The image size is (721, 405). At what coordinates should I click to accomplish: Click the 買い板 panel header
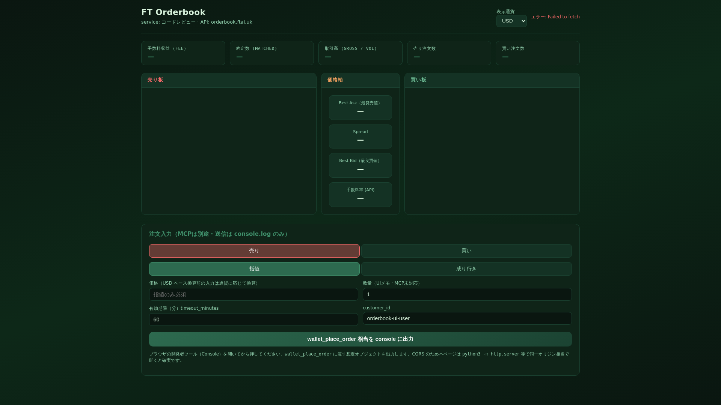click(492, 80)
